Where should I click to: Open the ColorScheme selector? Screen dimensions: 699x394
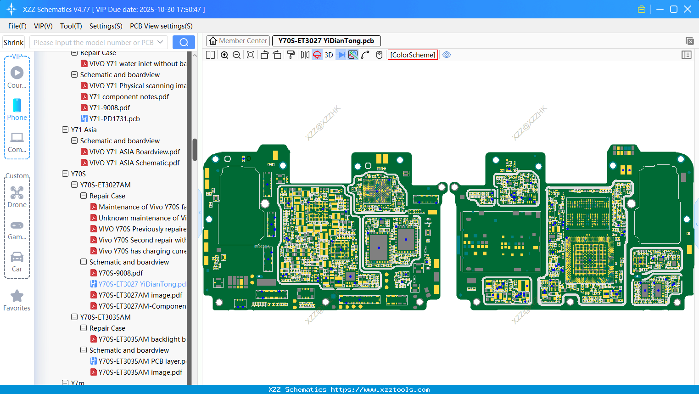click(413, 55)
